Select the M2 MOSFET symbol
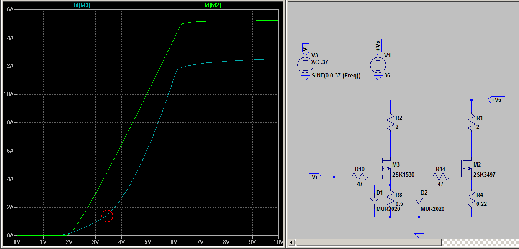The height and width of the screenshot is (249, 519). pyautogui.click(x=467, y=169)
